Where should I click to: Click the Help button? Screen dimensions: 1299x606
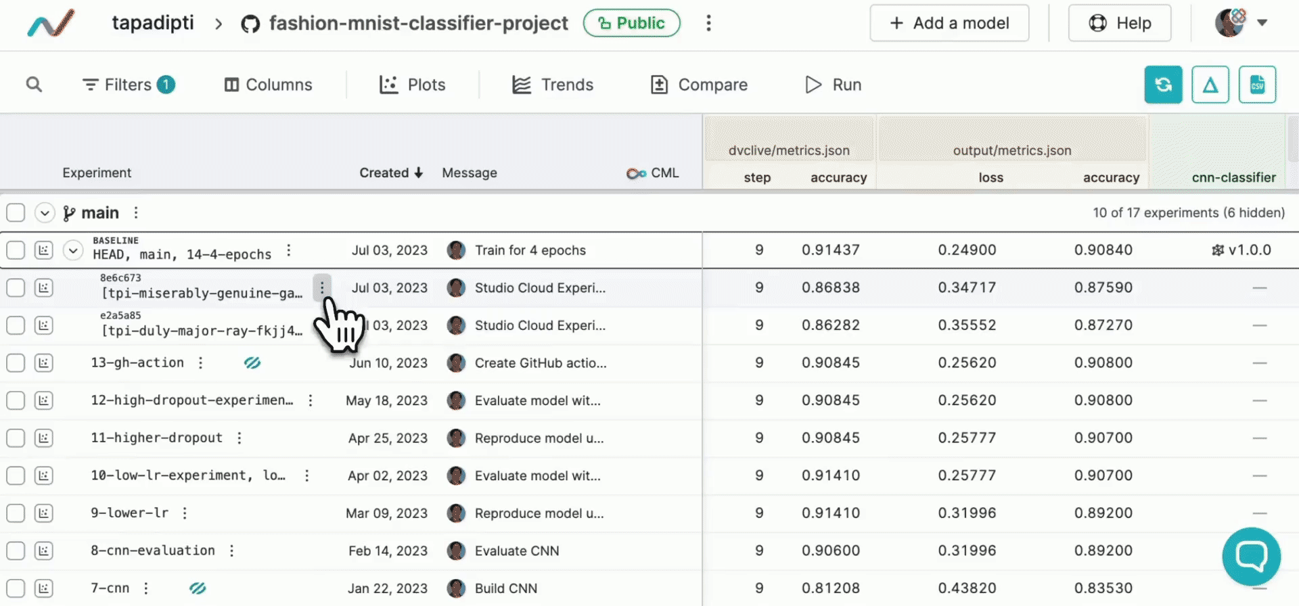pos(1120,23)
